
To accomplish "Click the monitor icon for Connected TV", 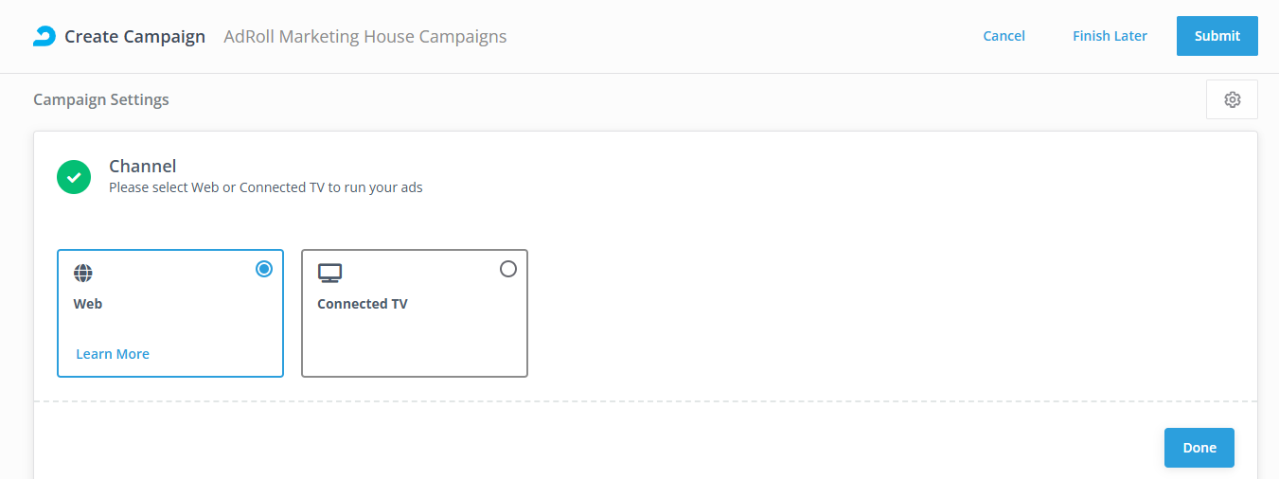I will pyautogui.click(x=329, y=274).
